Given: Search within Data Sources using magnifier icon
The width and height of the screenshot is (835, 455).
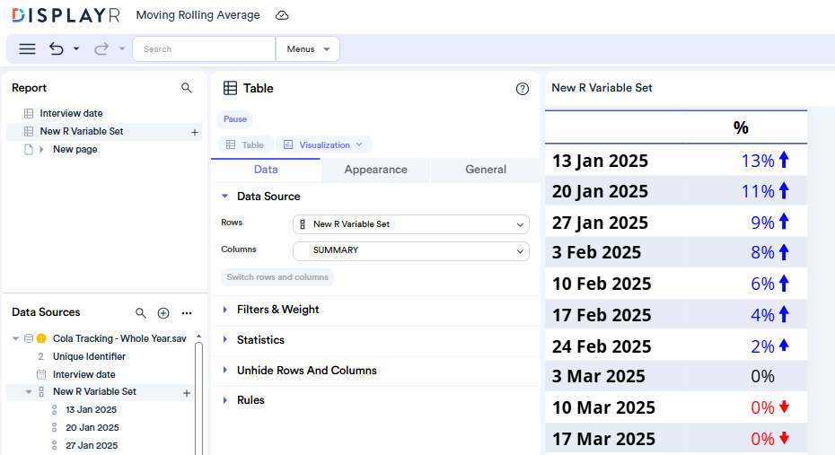Looking at the screenshot, I should pyautogui.click(x=141, y=313).
